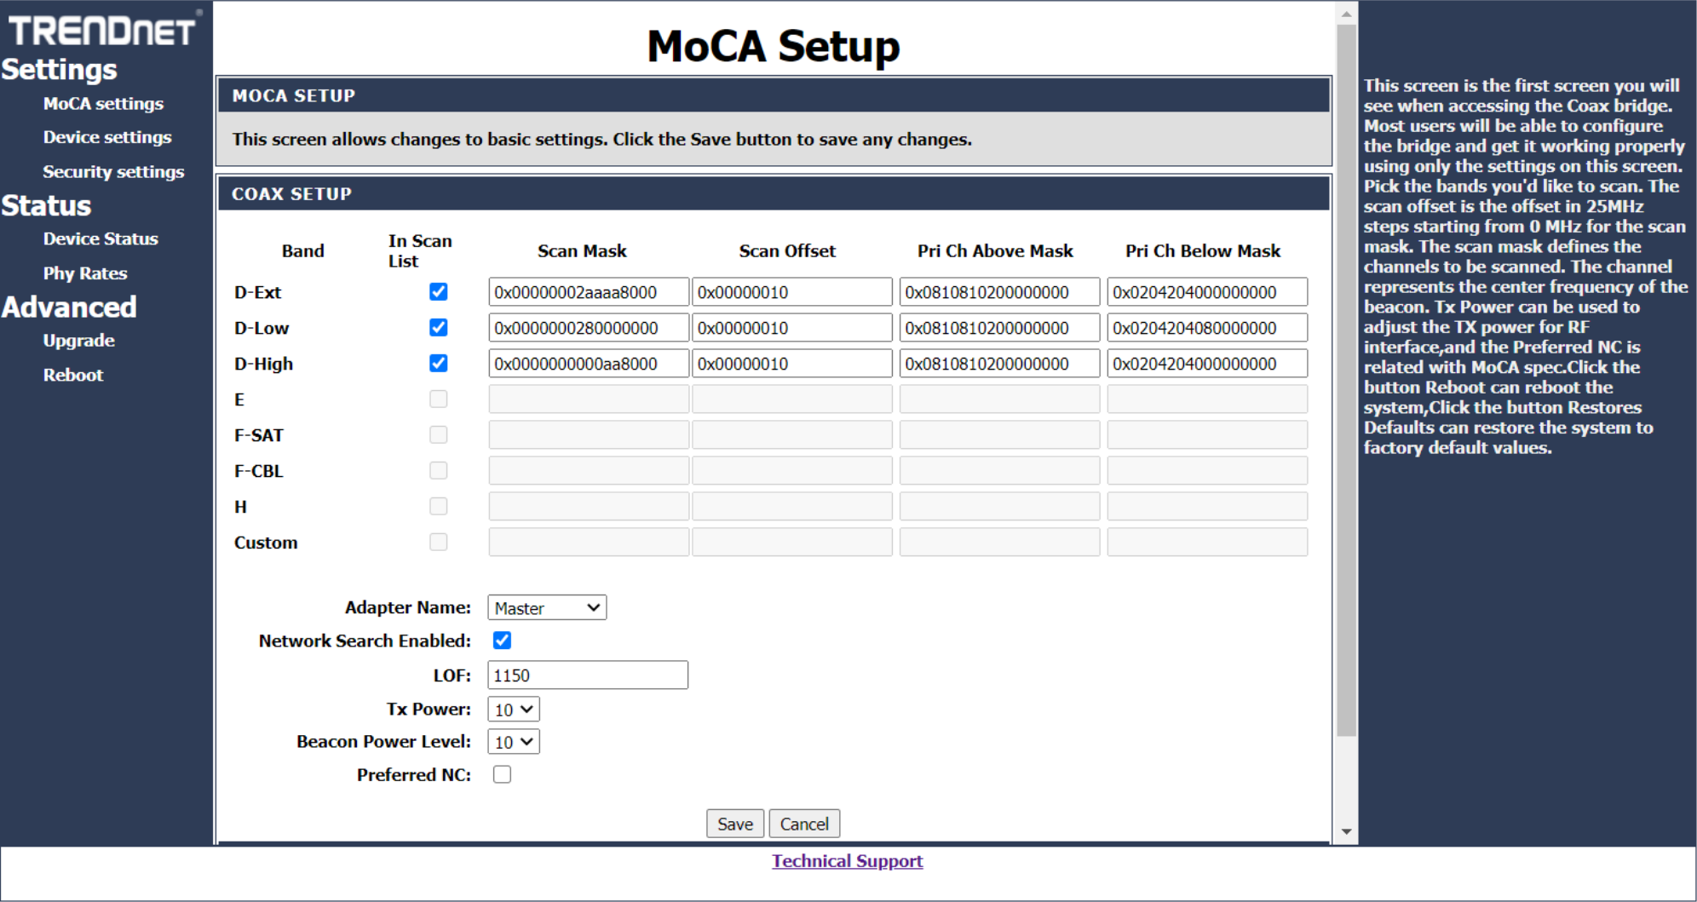Viewport: 1697px width, 902px height.
Task: Uncheck D-Ext In Scan List checkbox
Action: coord(438,291)
